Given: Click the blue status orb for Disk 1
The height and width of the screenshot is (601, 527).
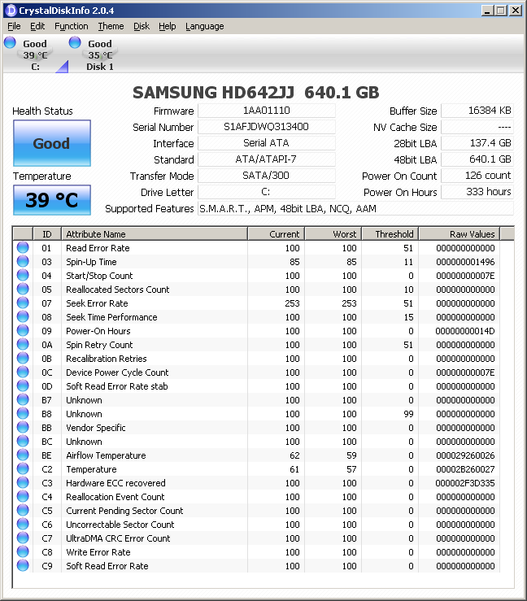Looking at the screenshot, I should tap(75, 42).
